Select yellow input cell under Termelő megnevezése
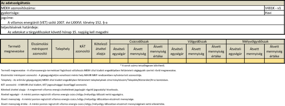 pyautogui.click(x=14, y=61)
